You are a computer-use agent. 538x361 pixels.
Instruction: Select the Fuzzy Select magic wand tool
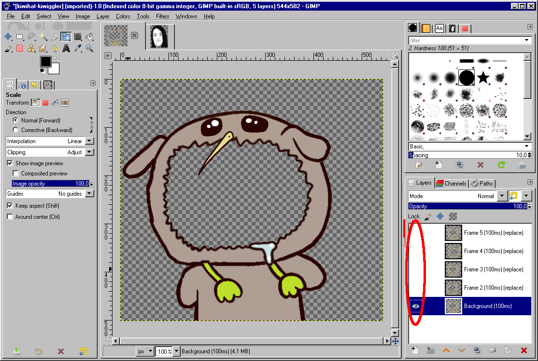[43, 37]
